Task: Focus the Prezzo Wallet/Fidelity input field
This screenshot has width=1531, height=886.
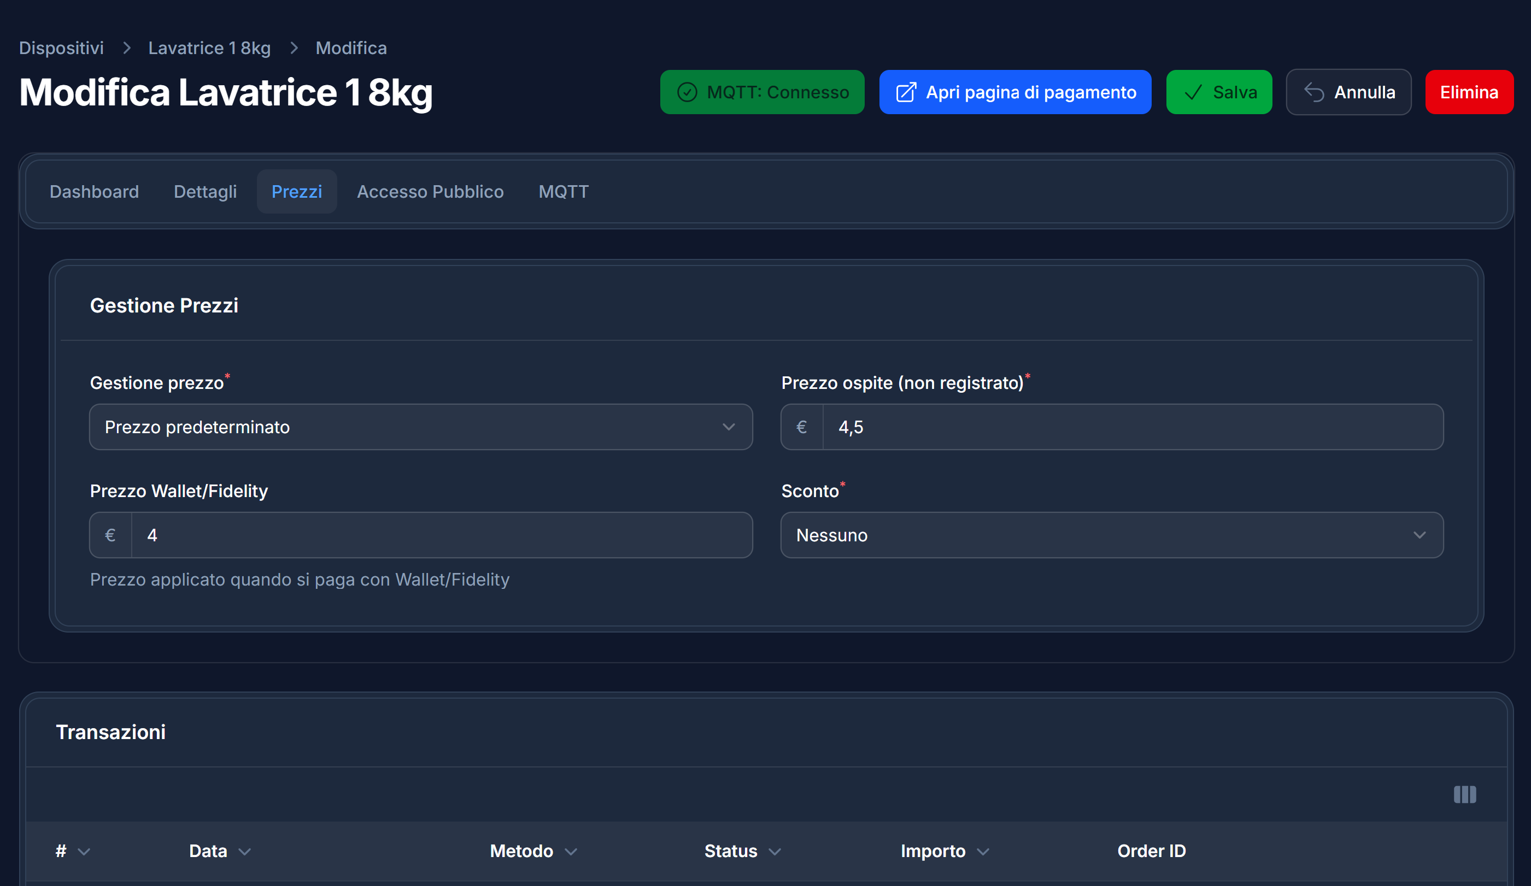Action: pyautogui.click(x=441, y=535)
